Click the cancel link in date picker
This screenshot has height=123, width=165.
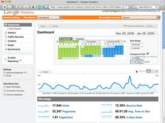pyautogui.click(x=147, y=62)
